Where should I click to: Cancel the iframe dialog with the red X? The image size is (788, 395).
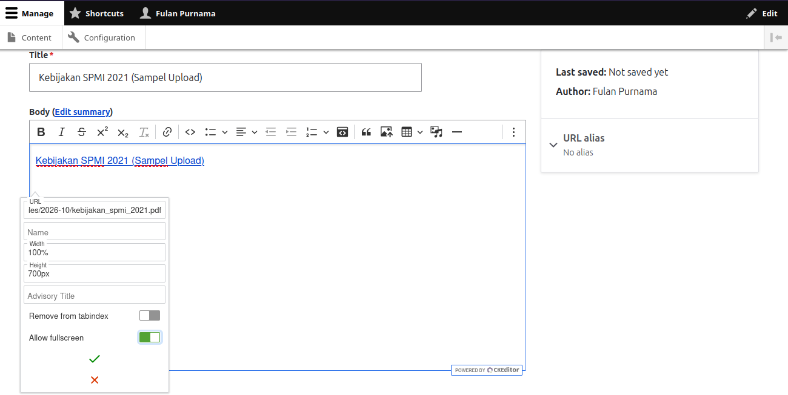click(95, 380)
